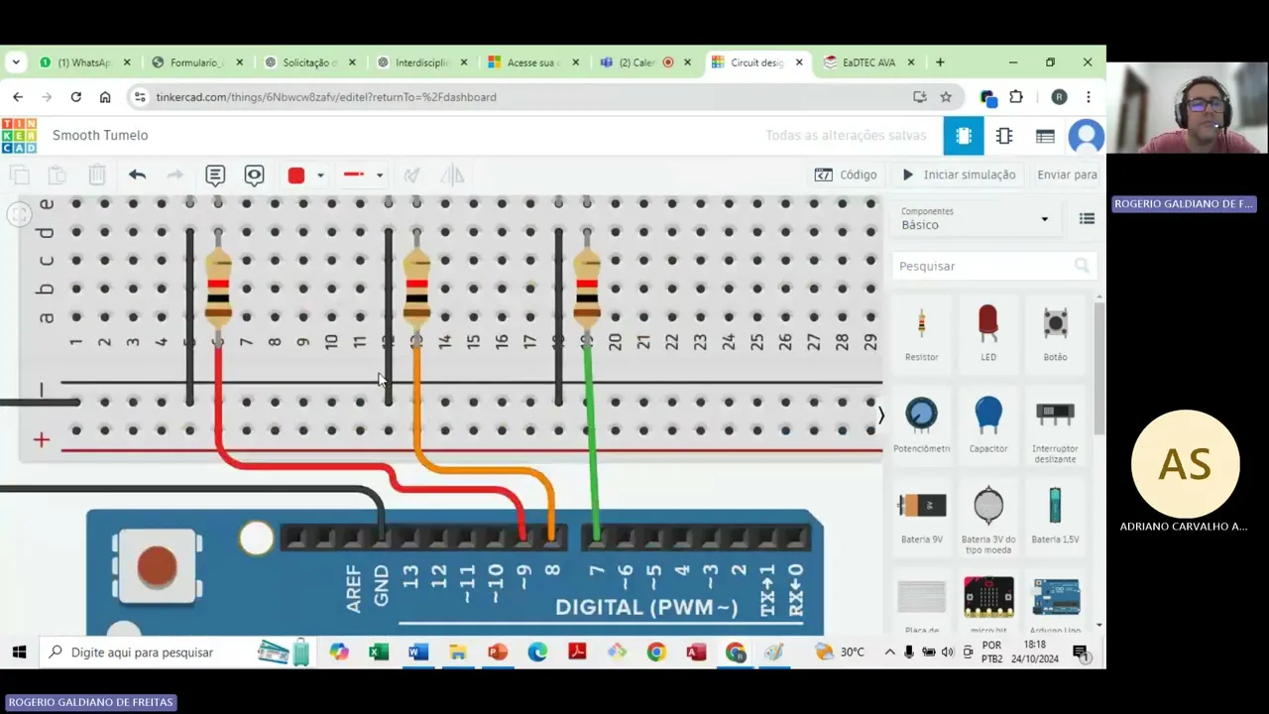Open the Tinkercad logo home link
Image resolution: width=1269 pixels, height=714 pixels.
tap(19, 136)
